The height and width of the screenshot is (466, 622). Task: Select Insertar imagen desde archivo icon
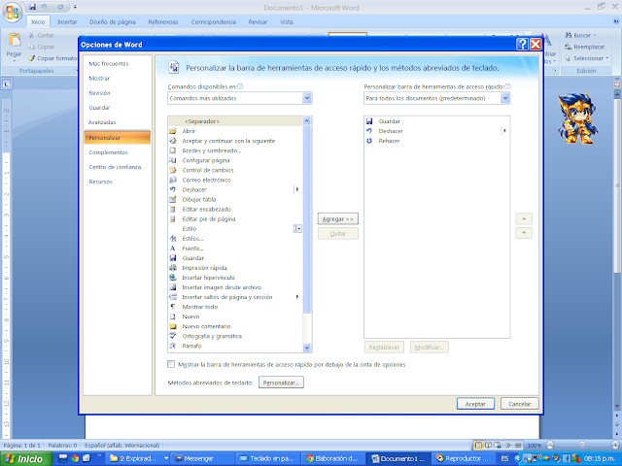[173, 287]
